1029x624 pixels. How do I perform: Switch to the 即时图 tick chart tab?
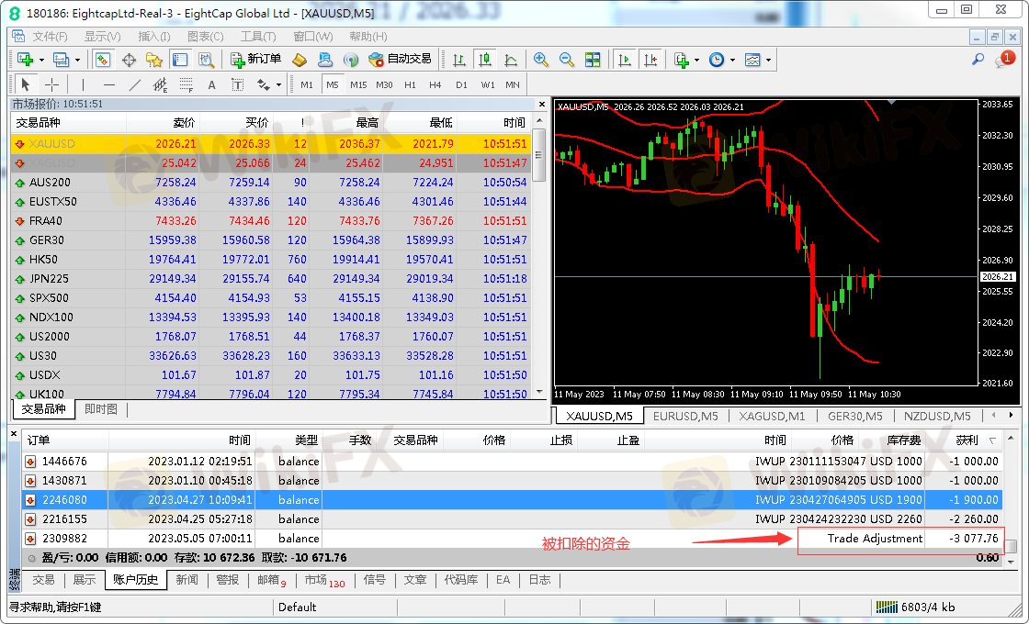101,409
